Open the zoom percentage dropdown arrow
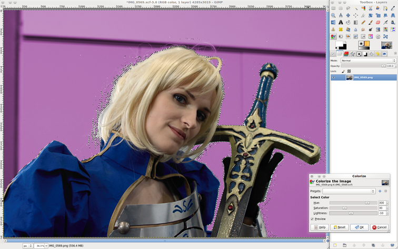 [x=46, y=246]
